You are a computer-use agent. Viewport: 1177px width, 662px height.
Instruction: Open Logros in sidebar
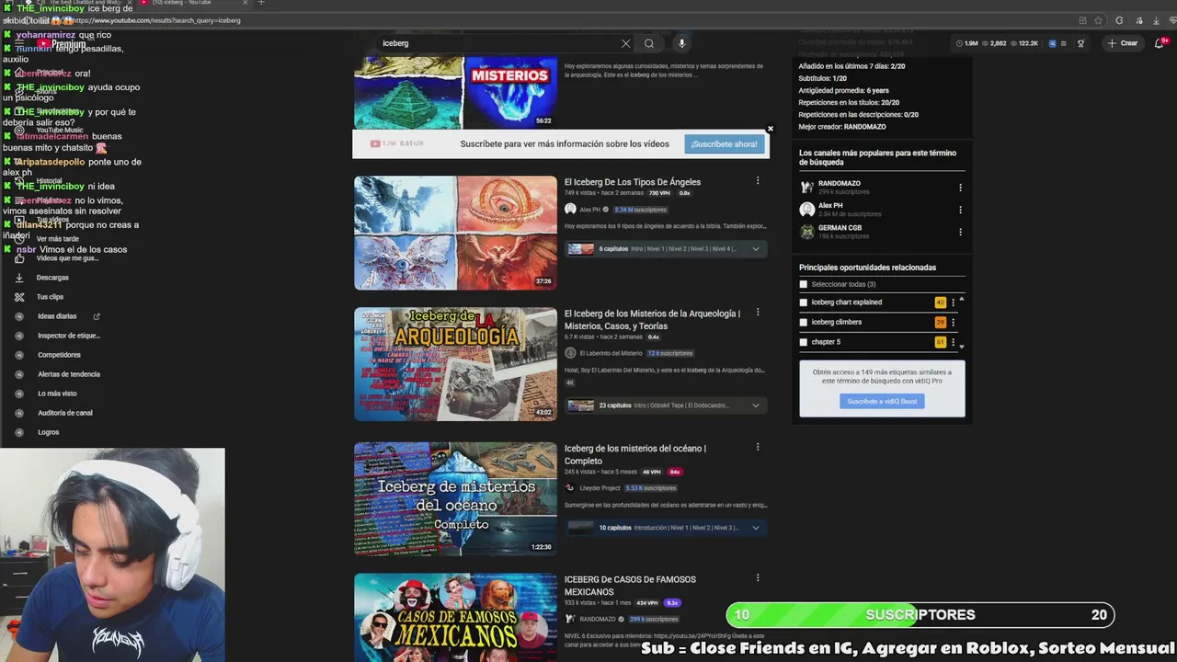pos(48,432)
